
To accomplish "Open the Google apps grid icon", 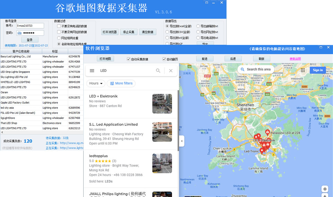I will pos(302,70).
